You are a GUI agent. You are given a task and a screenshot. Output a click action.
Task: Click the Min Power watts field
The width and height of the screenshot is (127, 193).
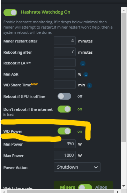[x=65, y=144]
